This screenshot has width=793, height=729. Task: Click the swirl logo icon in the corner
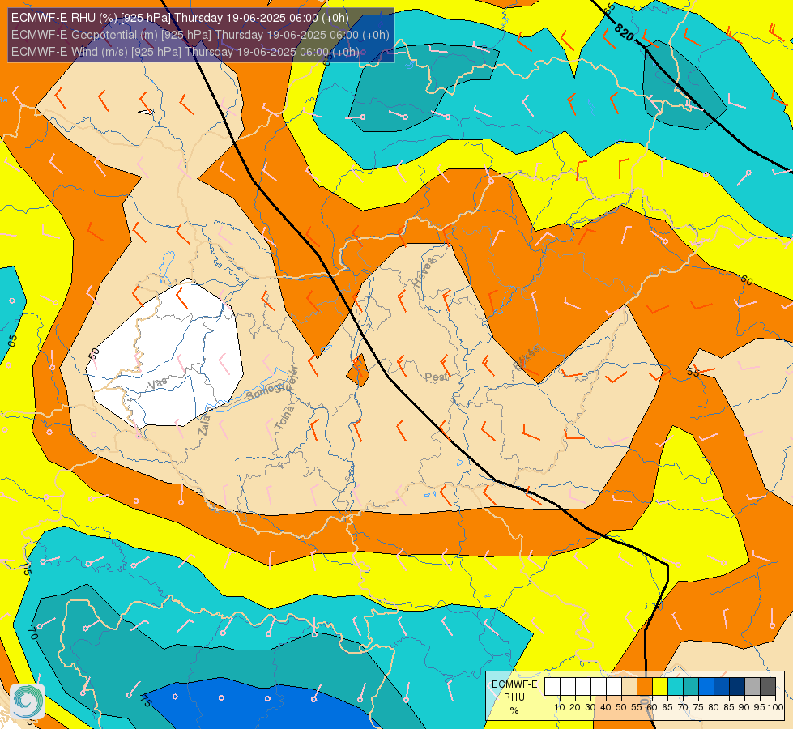coord(28,701)
